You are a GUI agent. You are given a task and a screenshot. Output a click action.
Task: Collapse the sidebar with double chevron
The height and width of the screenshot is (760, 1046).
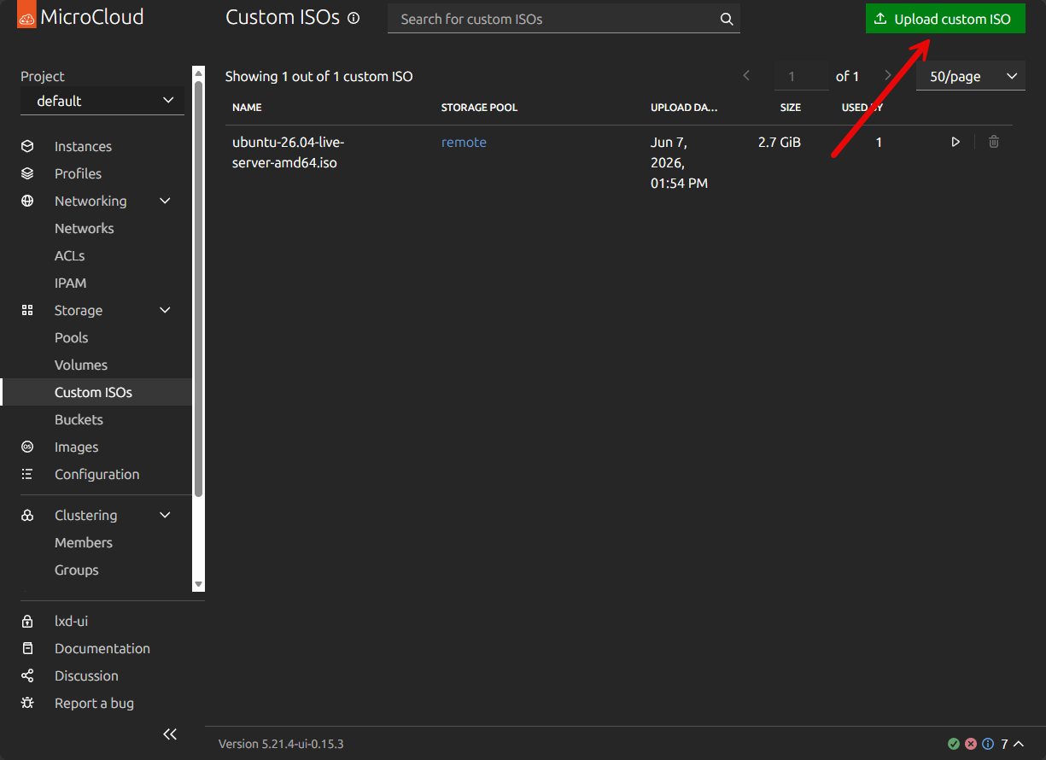(x=170, y=734)
